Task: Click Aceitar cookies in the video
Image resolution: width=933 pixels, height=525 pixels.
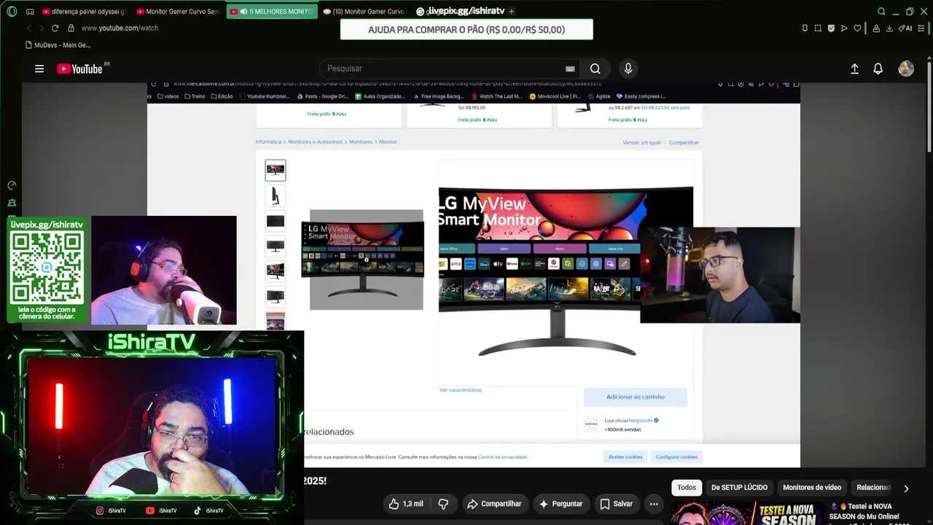Action: 625,456
